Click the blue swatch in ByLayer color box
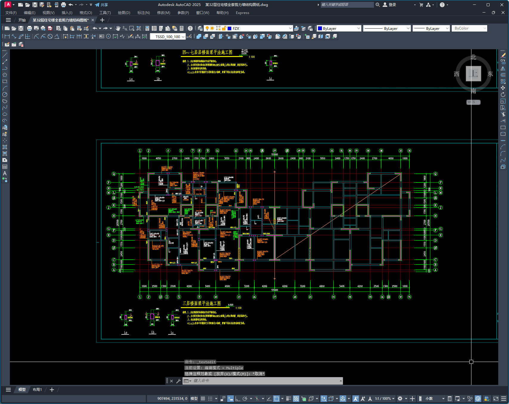The height and width of the screenshot is (404, 509). (x=320, y=28)
